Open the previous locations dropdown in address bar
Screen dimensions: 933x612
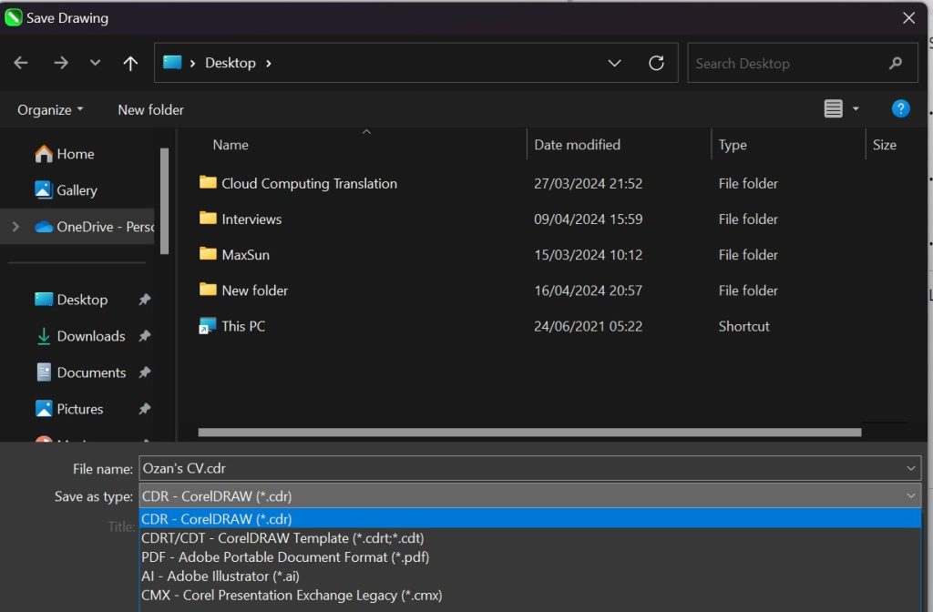click(x=614, y=63)
